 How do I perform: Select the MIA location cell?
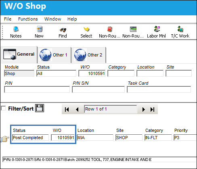[95, 138]
